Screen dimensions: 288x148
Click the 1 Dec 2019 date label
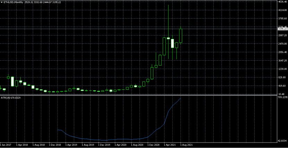coord(104,145)
